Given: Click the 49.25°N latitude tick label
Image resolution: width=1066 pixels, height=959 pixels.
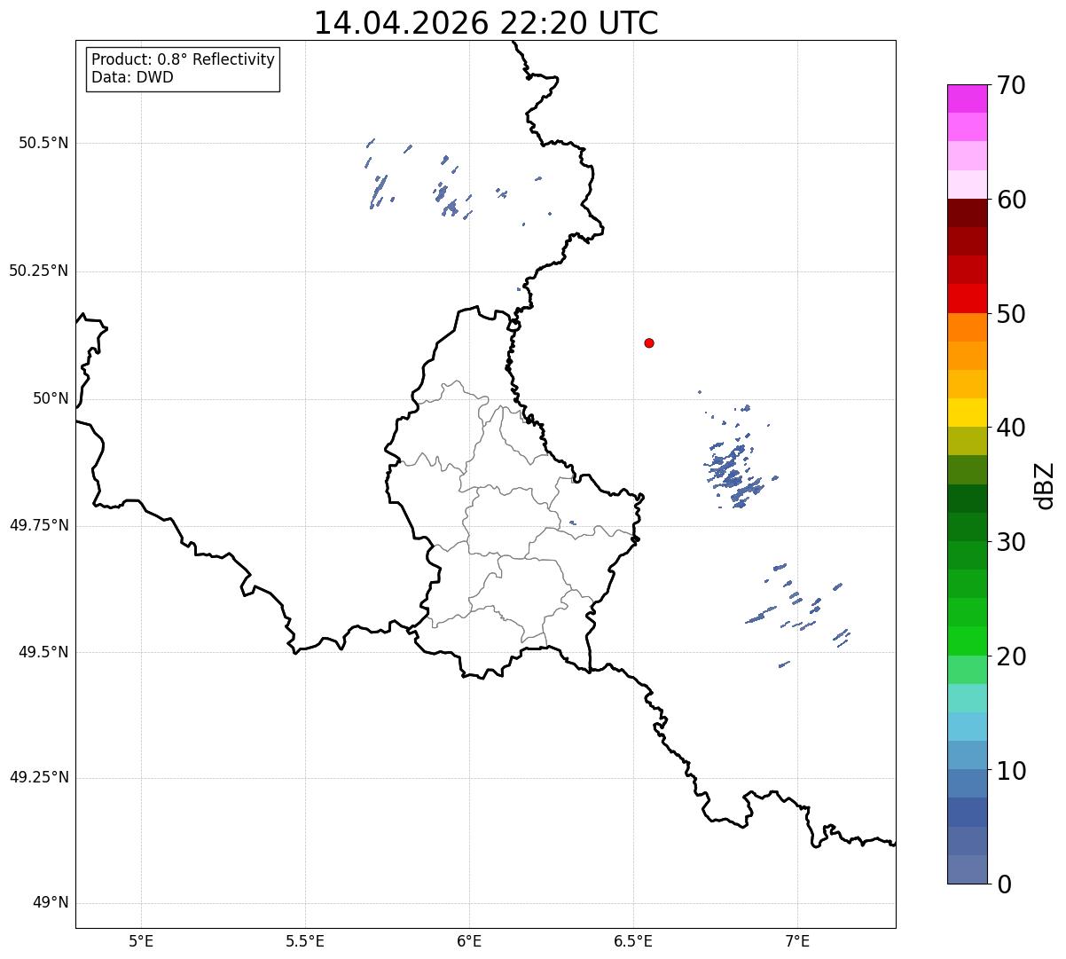Looking at the screenshot, I should tap(39, 777).
